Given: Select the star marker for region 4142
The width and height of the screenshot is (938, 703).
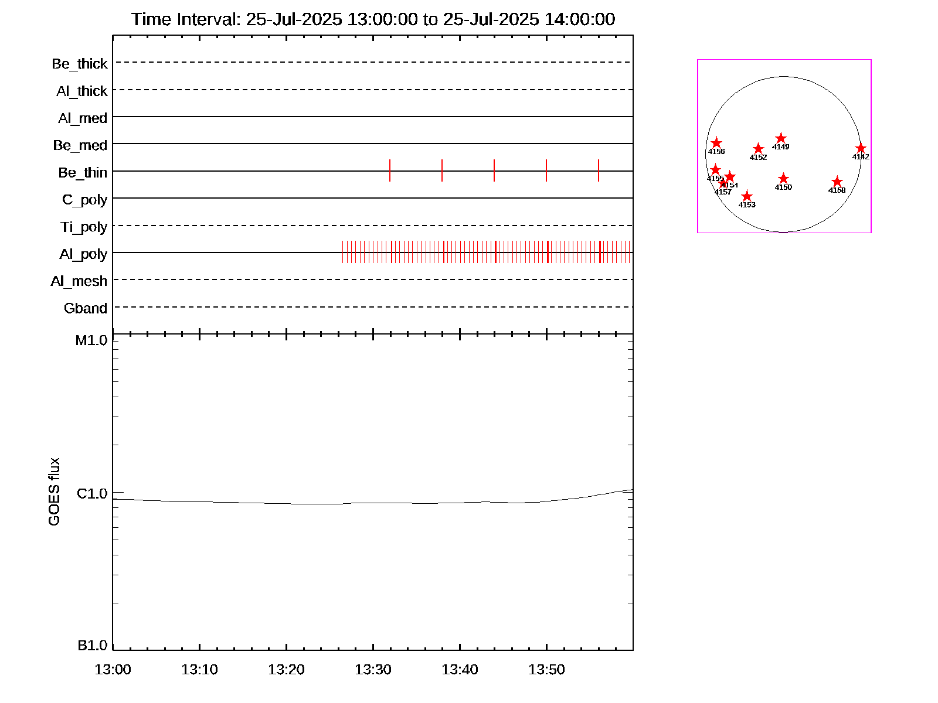Looking at the screenshot, I should [860, 148].
